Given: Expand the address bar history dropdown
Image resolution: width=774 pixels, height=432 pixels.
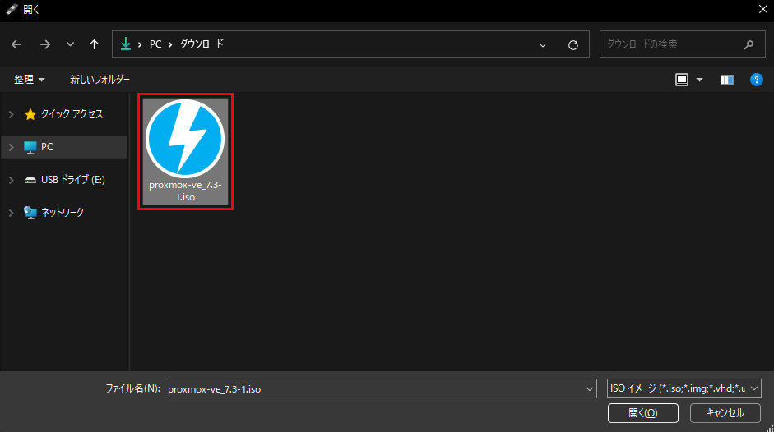Looking at the screenshot, I should tap(543, 45).
